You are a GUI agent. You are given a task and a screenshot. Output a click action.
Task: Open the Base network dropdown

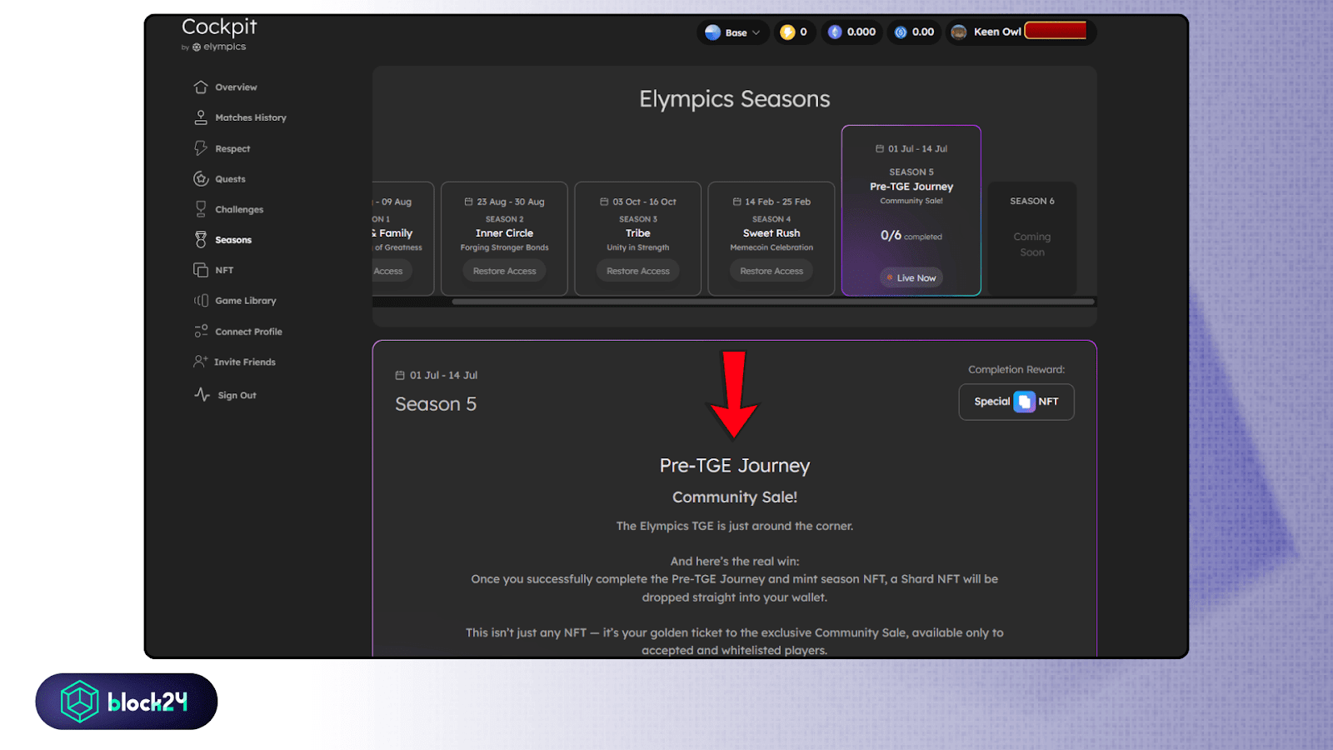coord(733,32)
